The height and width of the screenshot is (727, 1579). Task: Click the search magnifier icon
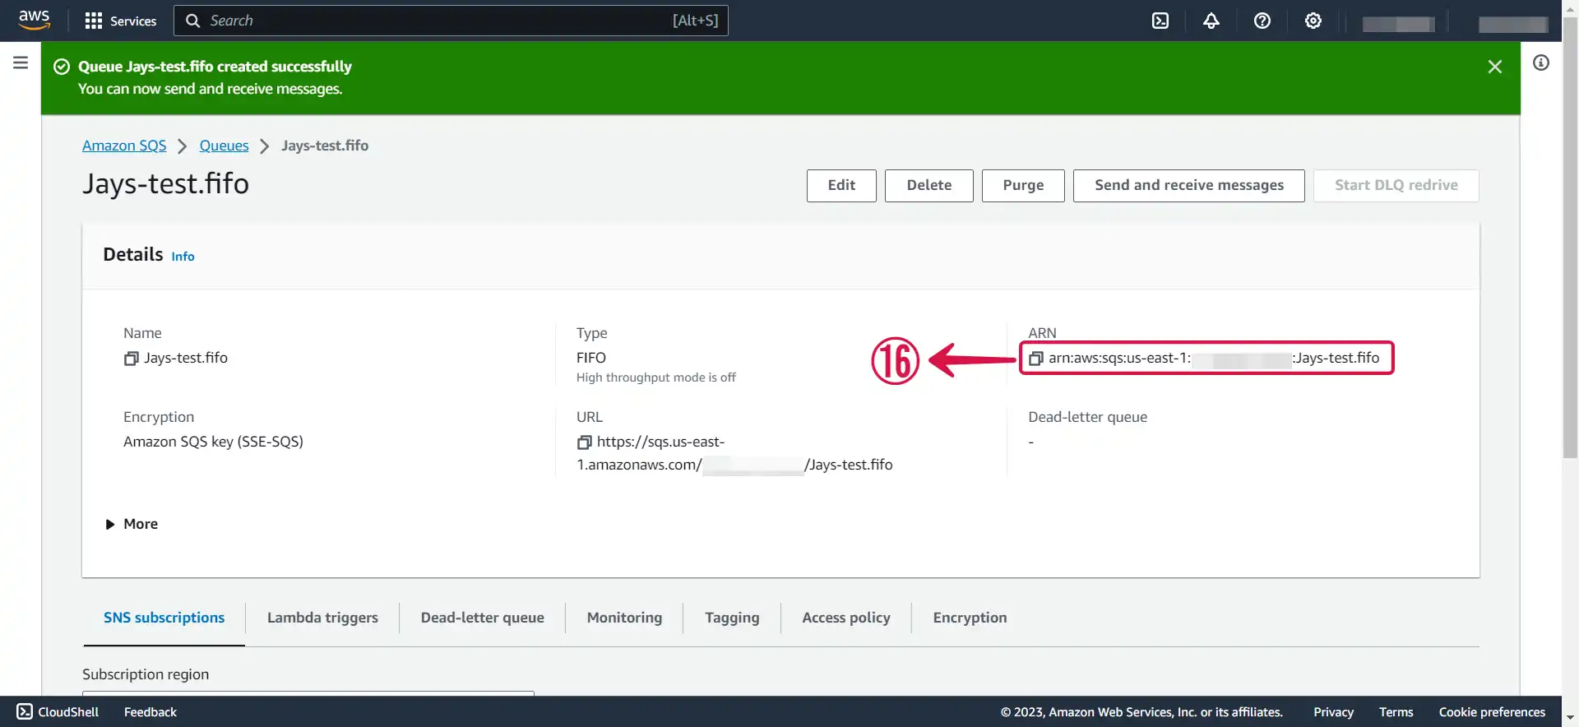click(193, 21)
